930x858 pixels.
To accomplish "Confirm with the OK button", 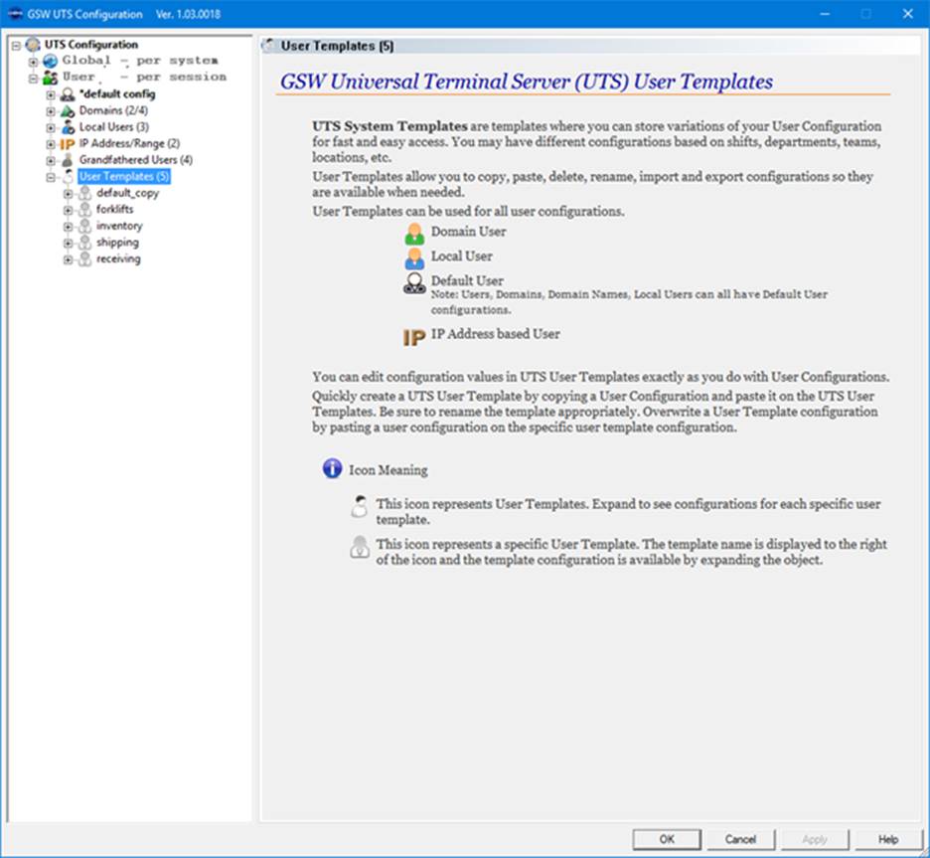I will (667, 839).
